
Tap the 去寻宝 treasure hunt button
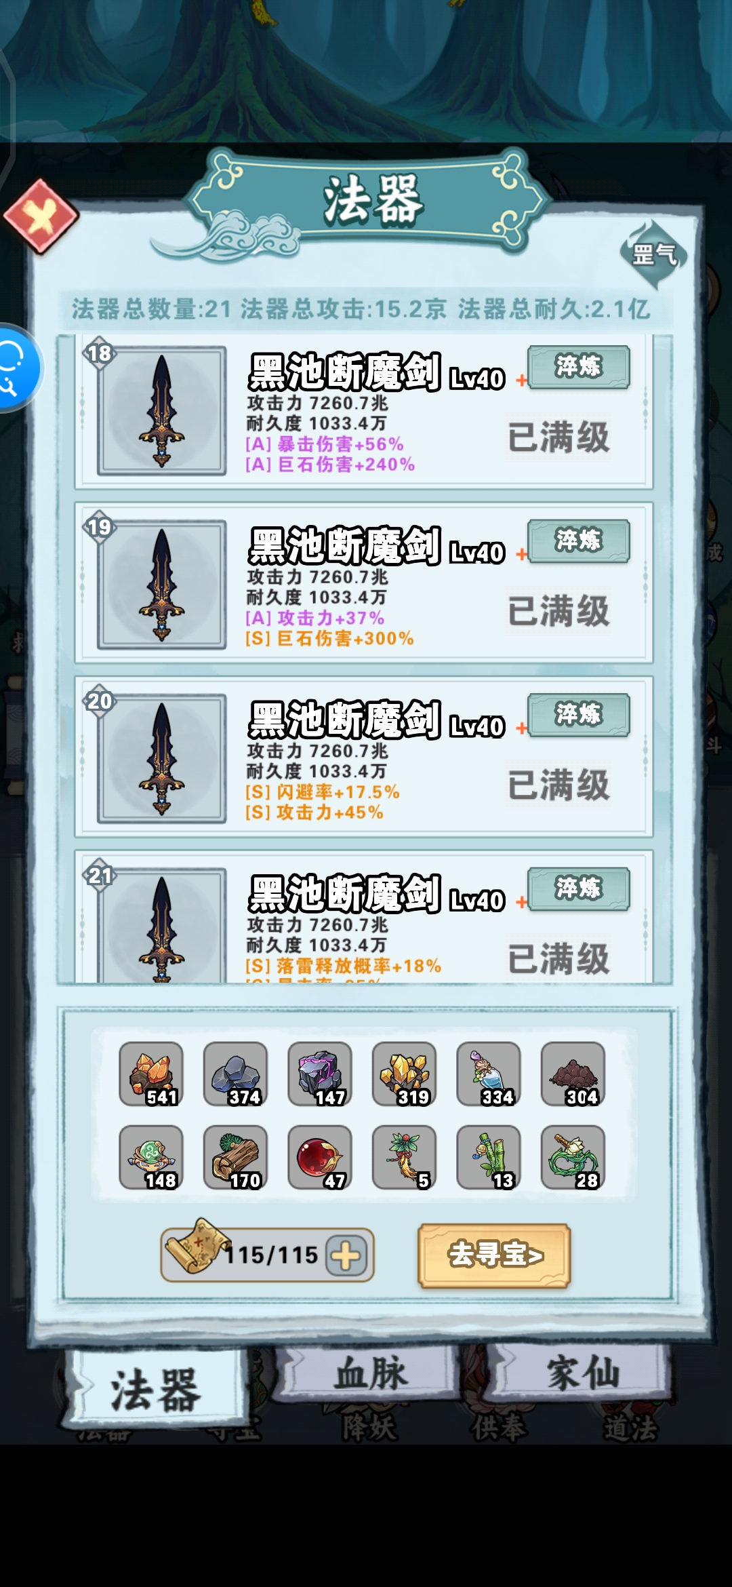click(x=494, y=1255)
